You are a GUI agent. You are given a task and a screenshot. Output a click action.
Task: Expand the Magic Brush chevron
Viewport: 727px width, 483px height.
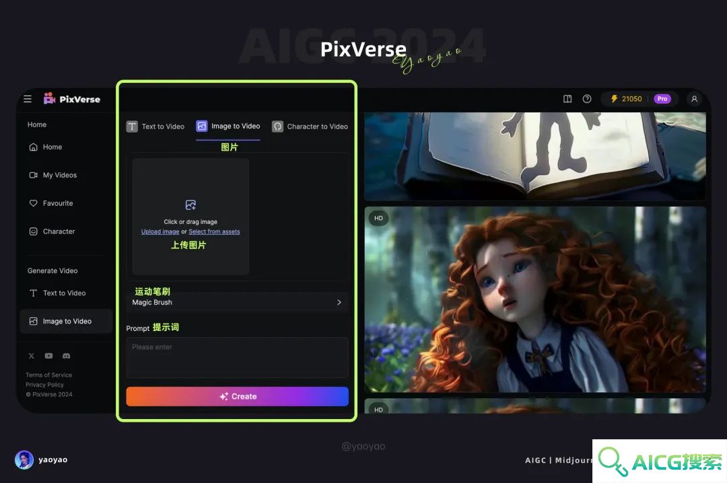point(339,302)
